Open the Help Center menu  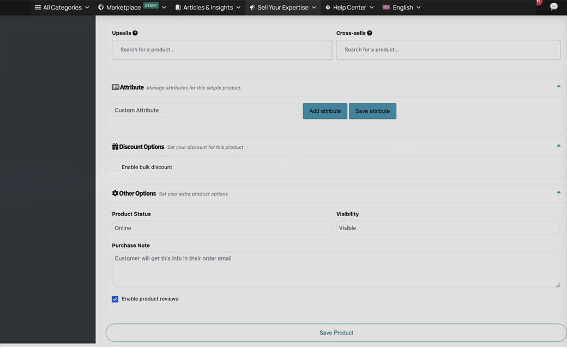(x=349, y=7)
